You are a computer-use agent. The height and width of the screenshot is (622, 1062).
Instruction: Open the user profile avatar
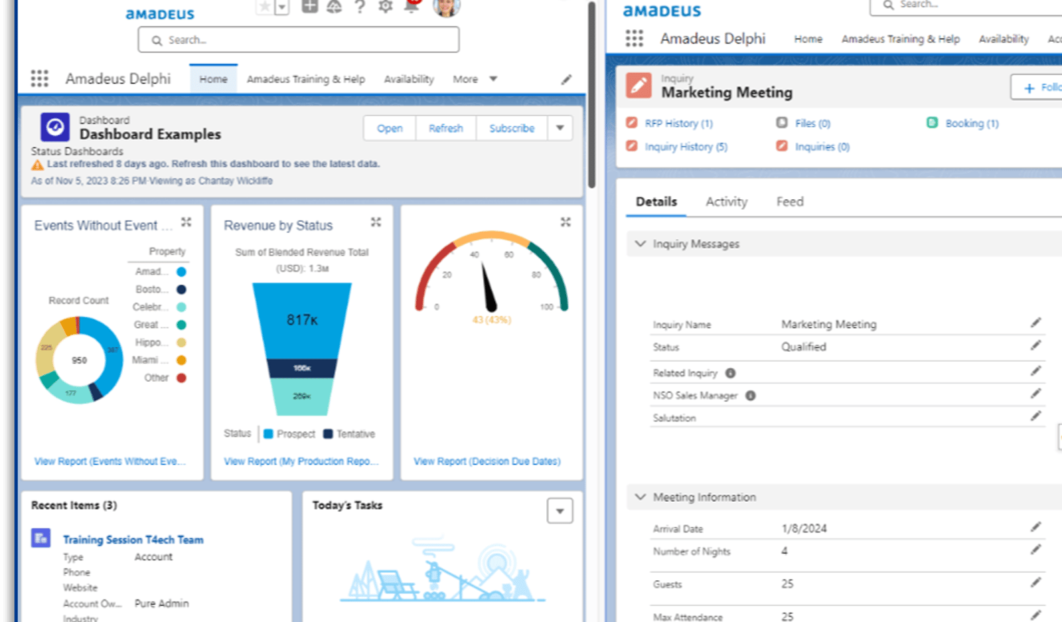[x=446, y=7]
